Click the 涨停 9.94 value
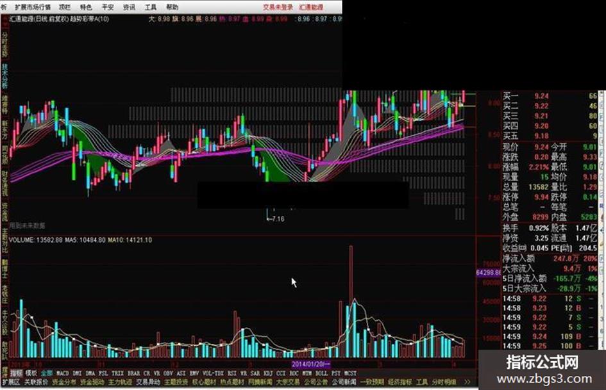606x390 pixels. pos(541,197)
